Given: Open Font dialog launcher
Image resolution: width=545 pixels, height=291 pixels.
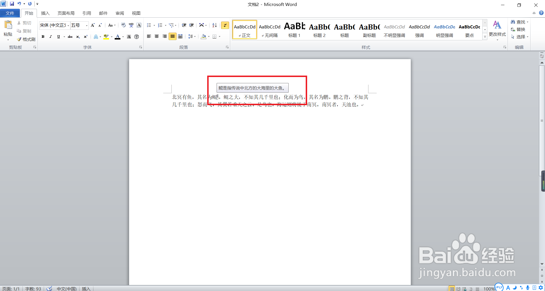Looking at the screenshot, I should (x=141, y=47).
